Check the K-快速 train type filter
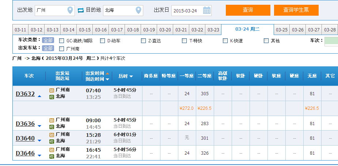338x166 pixels. [225, 41]
